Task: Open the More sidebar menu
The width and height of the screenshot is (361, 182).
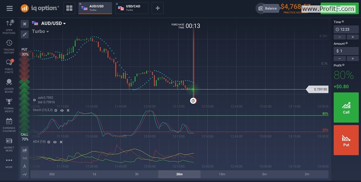Action: (x=9, y=162)
